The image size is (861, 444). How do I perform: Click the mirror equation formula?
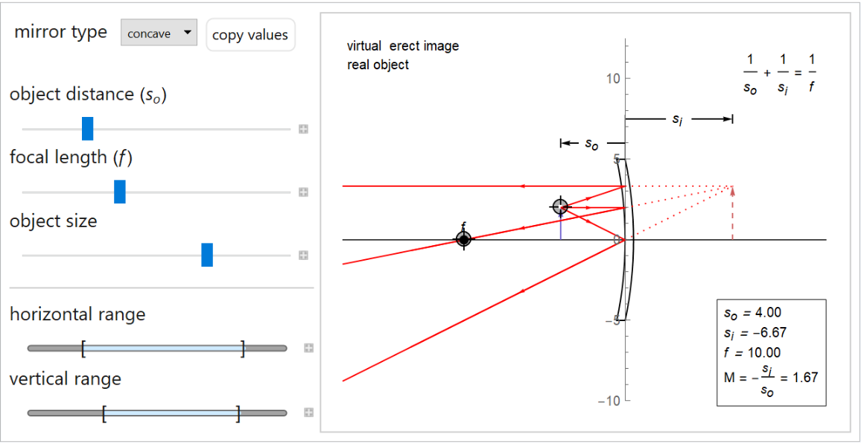(x=780, y=74)
